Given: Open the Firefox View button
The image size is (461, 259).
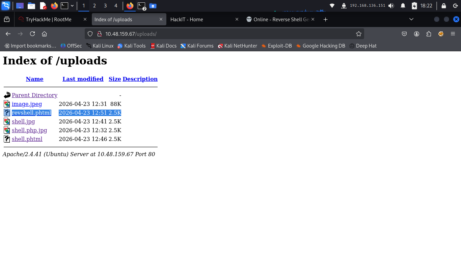Looking at the screenshot, I should (x=7, y=20).
